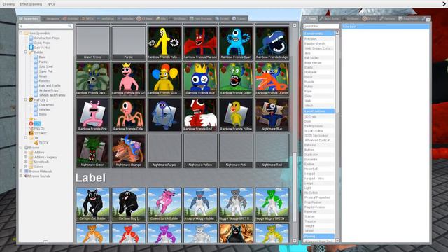Select the Fading Doors tool

tap(318, 126)
